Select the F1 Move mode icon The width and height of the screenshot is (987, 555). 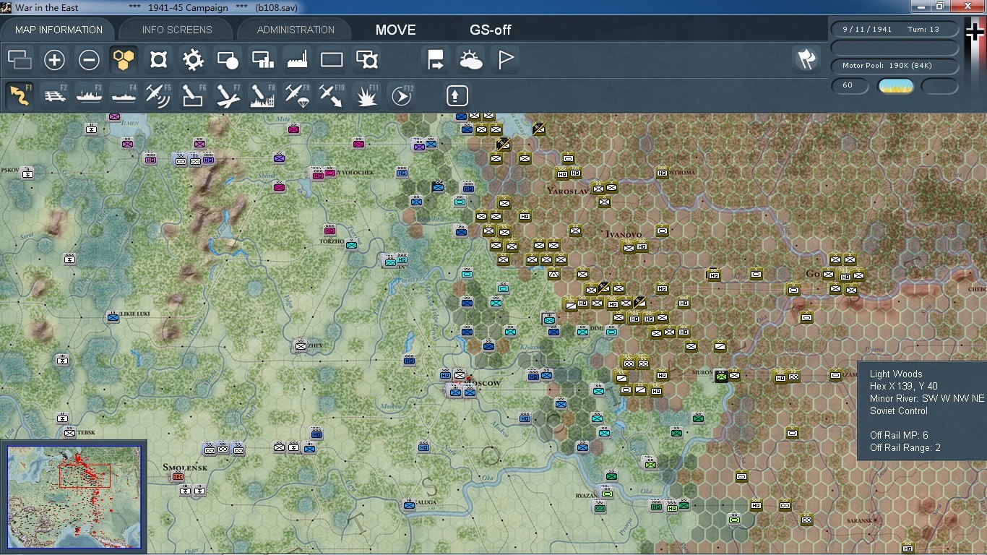20,95
